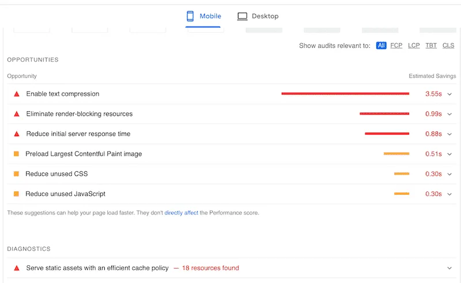Screen dimensions: 461x283
Task: Click orange square beside Reduce unused CSS
Action: tap(17, 174)
